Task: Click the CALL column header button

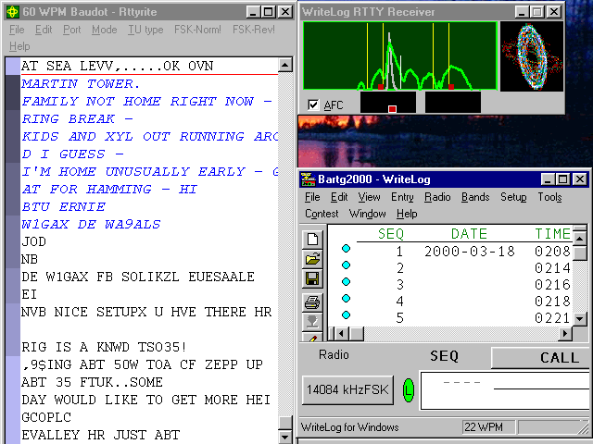Action: pos(542,358)
